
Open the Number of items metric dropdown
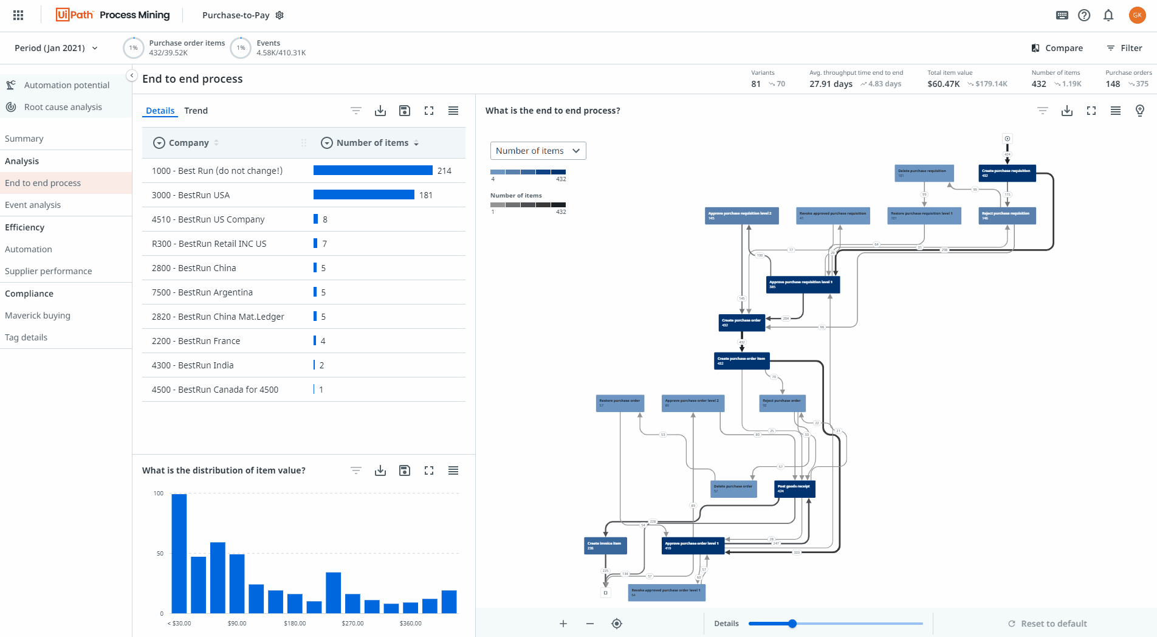pyautogui.click(x=538, y=151)
